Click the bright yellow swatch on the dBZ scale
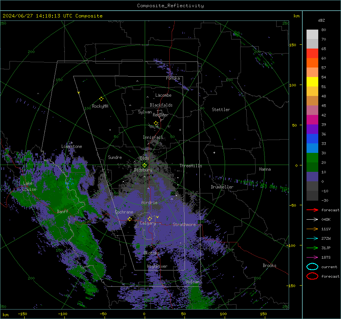The width and height of the screenshot is (341, 319). [312, 82]
